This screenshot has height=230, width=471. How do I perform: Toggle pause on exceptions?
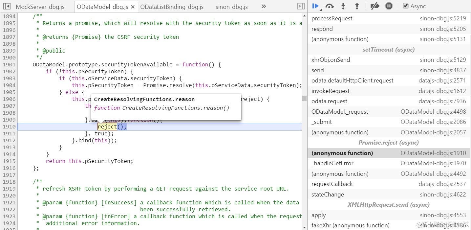[389, 6]
